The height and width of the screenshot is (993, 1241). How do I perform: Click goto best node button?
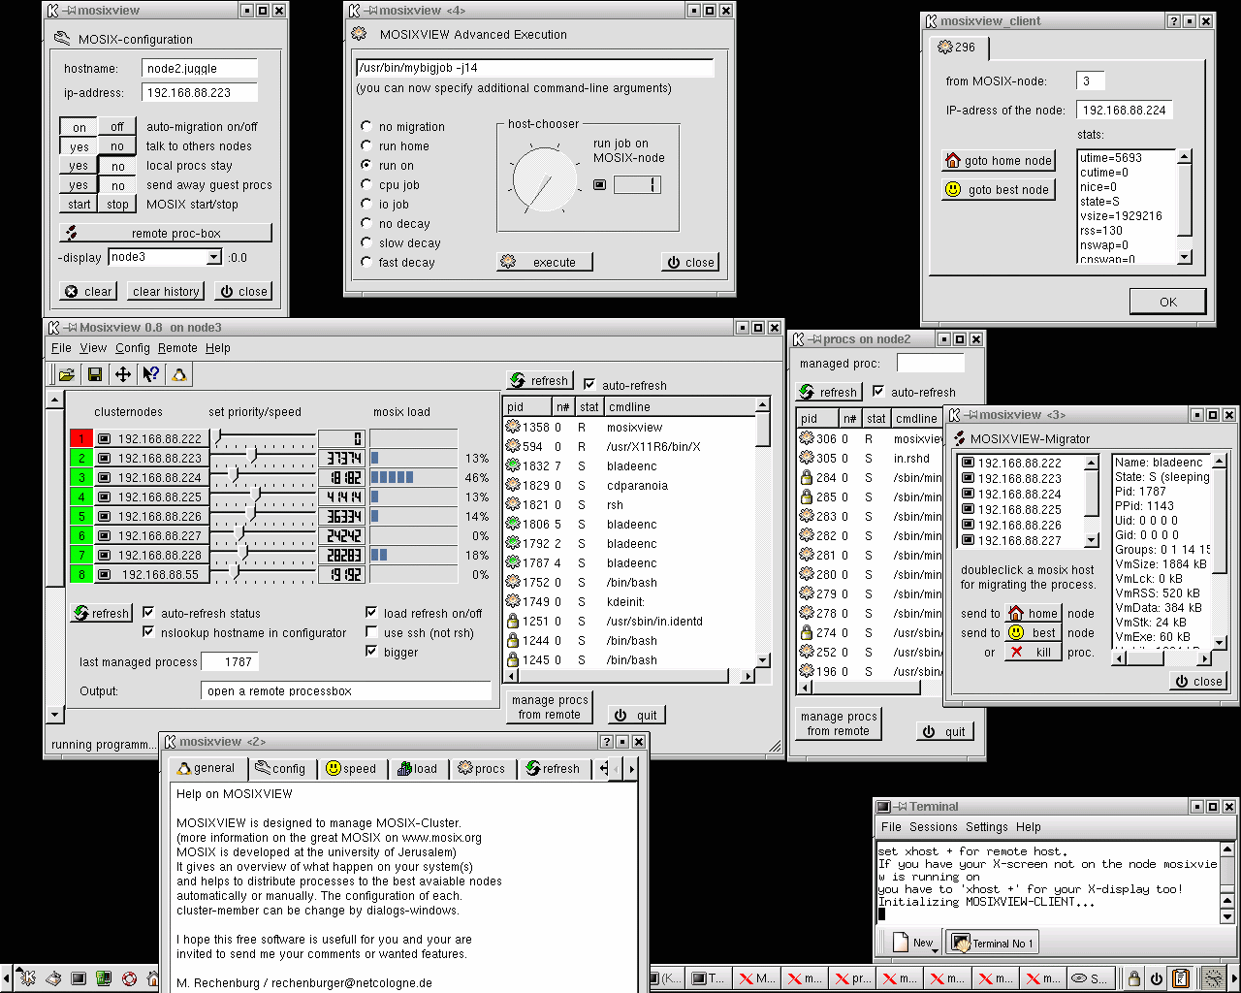998,189
